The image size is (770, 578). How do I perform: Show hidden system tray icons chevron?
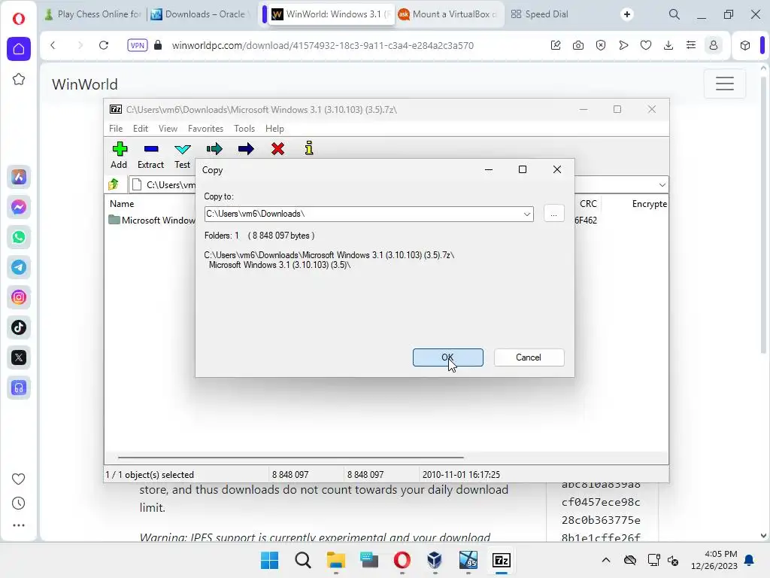(606, 560)
